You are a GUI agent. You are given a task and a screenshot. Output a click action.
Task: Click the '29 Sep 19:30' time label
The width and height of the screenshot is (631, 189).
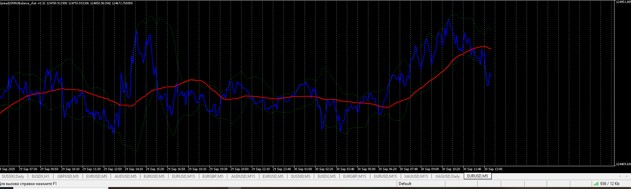tap(218, 169)
